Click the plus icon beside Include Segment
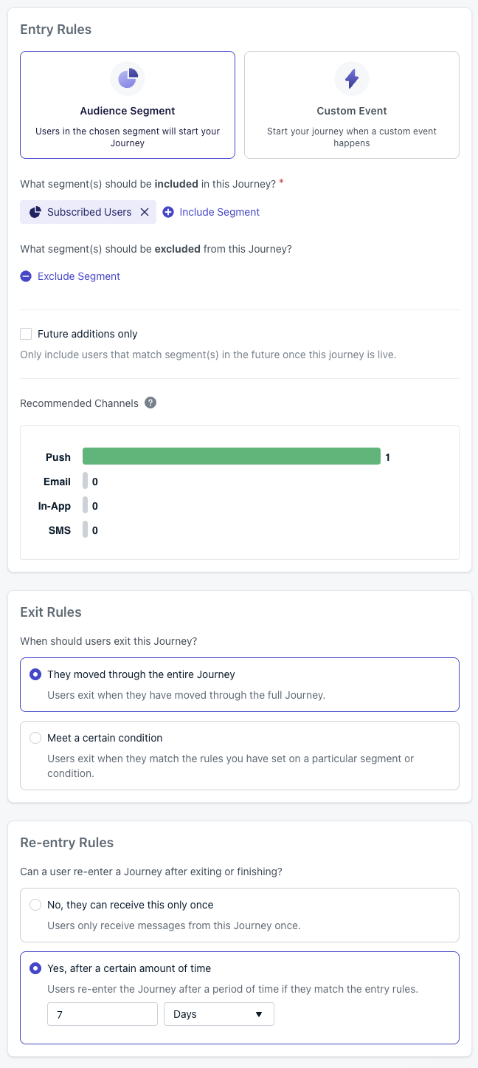Viewport: 478px width, 1068px height. 168,212
